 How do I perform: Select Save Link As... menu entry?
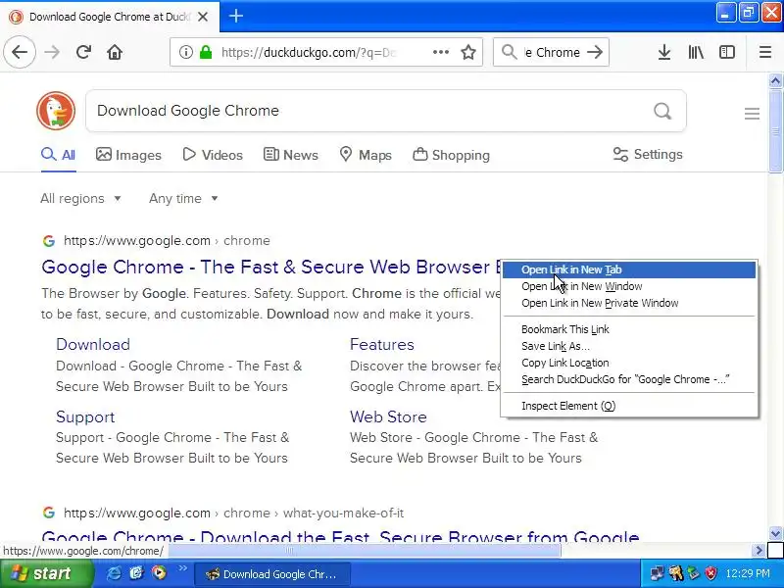(629, 346)
